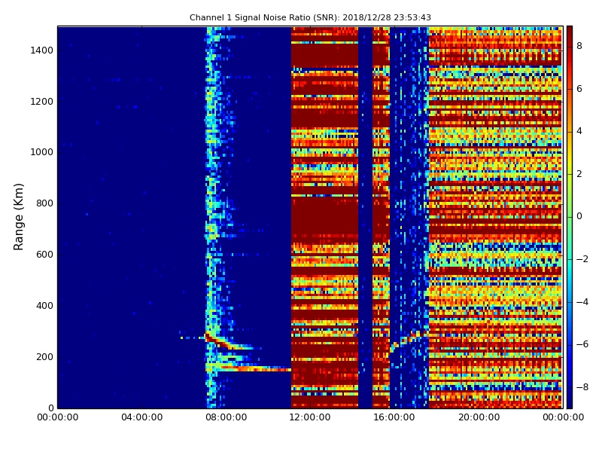
Task: Click the 08:00:00 time tick label
Action: (227, 417)
